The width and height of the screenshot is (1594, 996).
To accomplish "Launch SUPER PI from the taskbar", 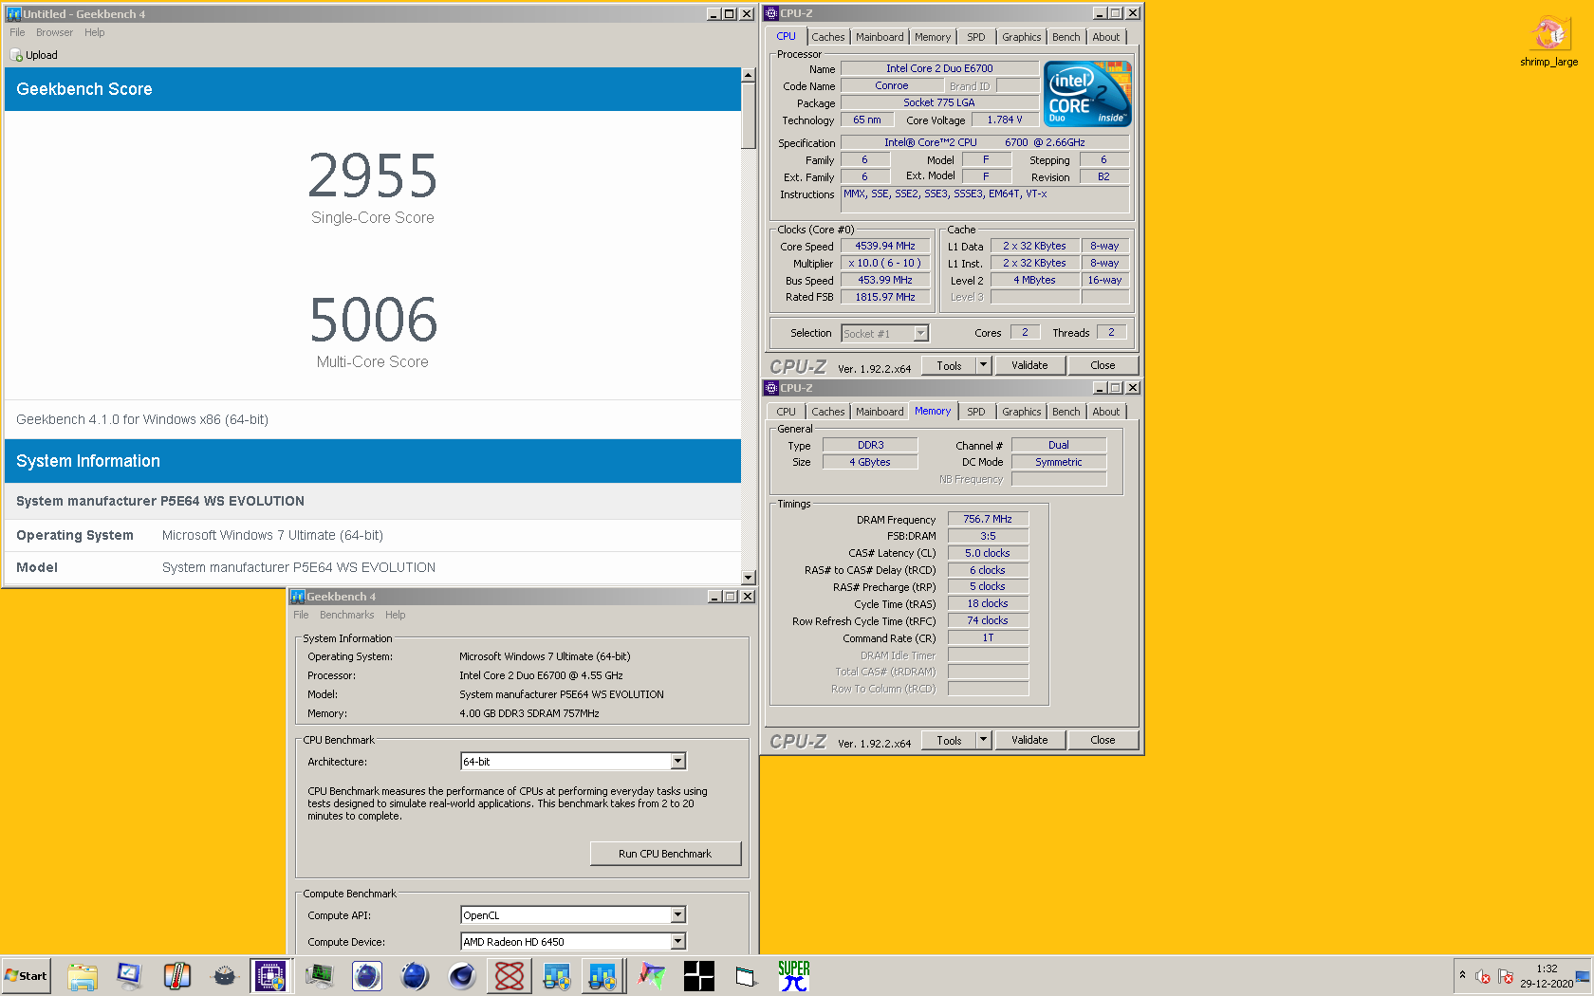I will point(794,976).
